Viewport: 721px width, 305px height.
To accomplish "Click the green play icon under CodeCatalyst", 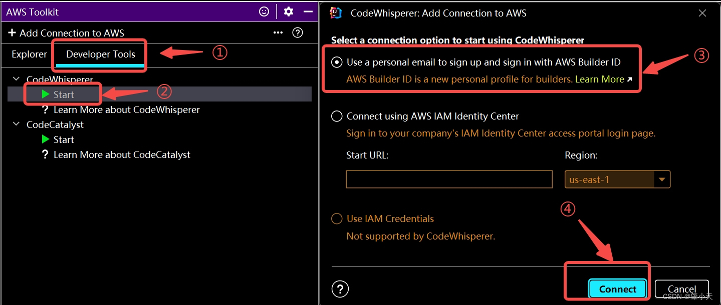I will point(46,139).
